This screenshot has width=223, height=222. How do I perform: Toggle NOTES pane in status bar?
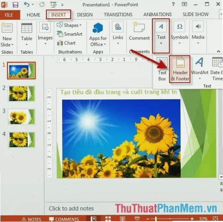pos(31,219)
